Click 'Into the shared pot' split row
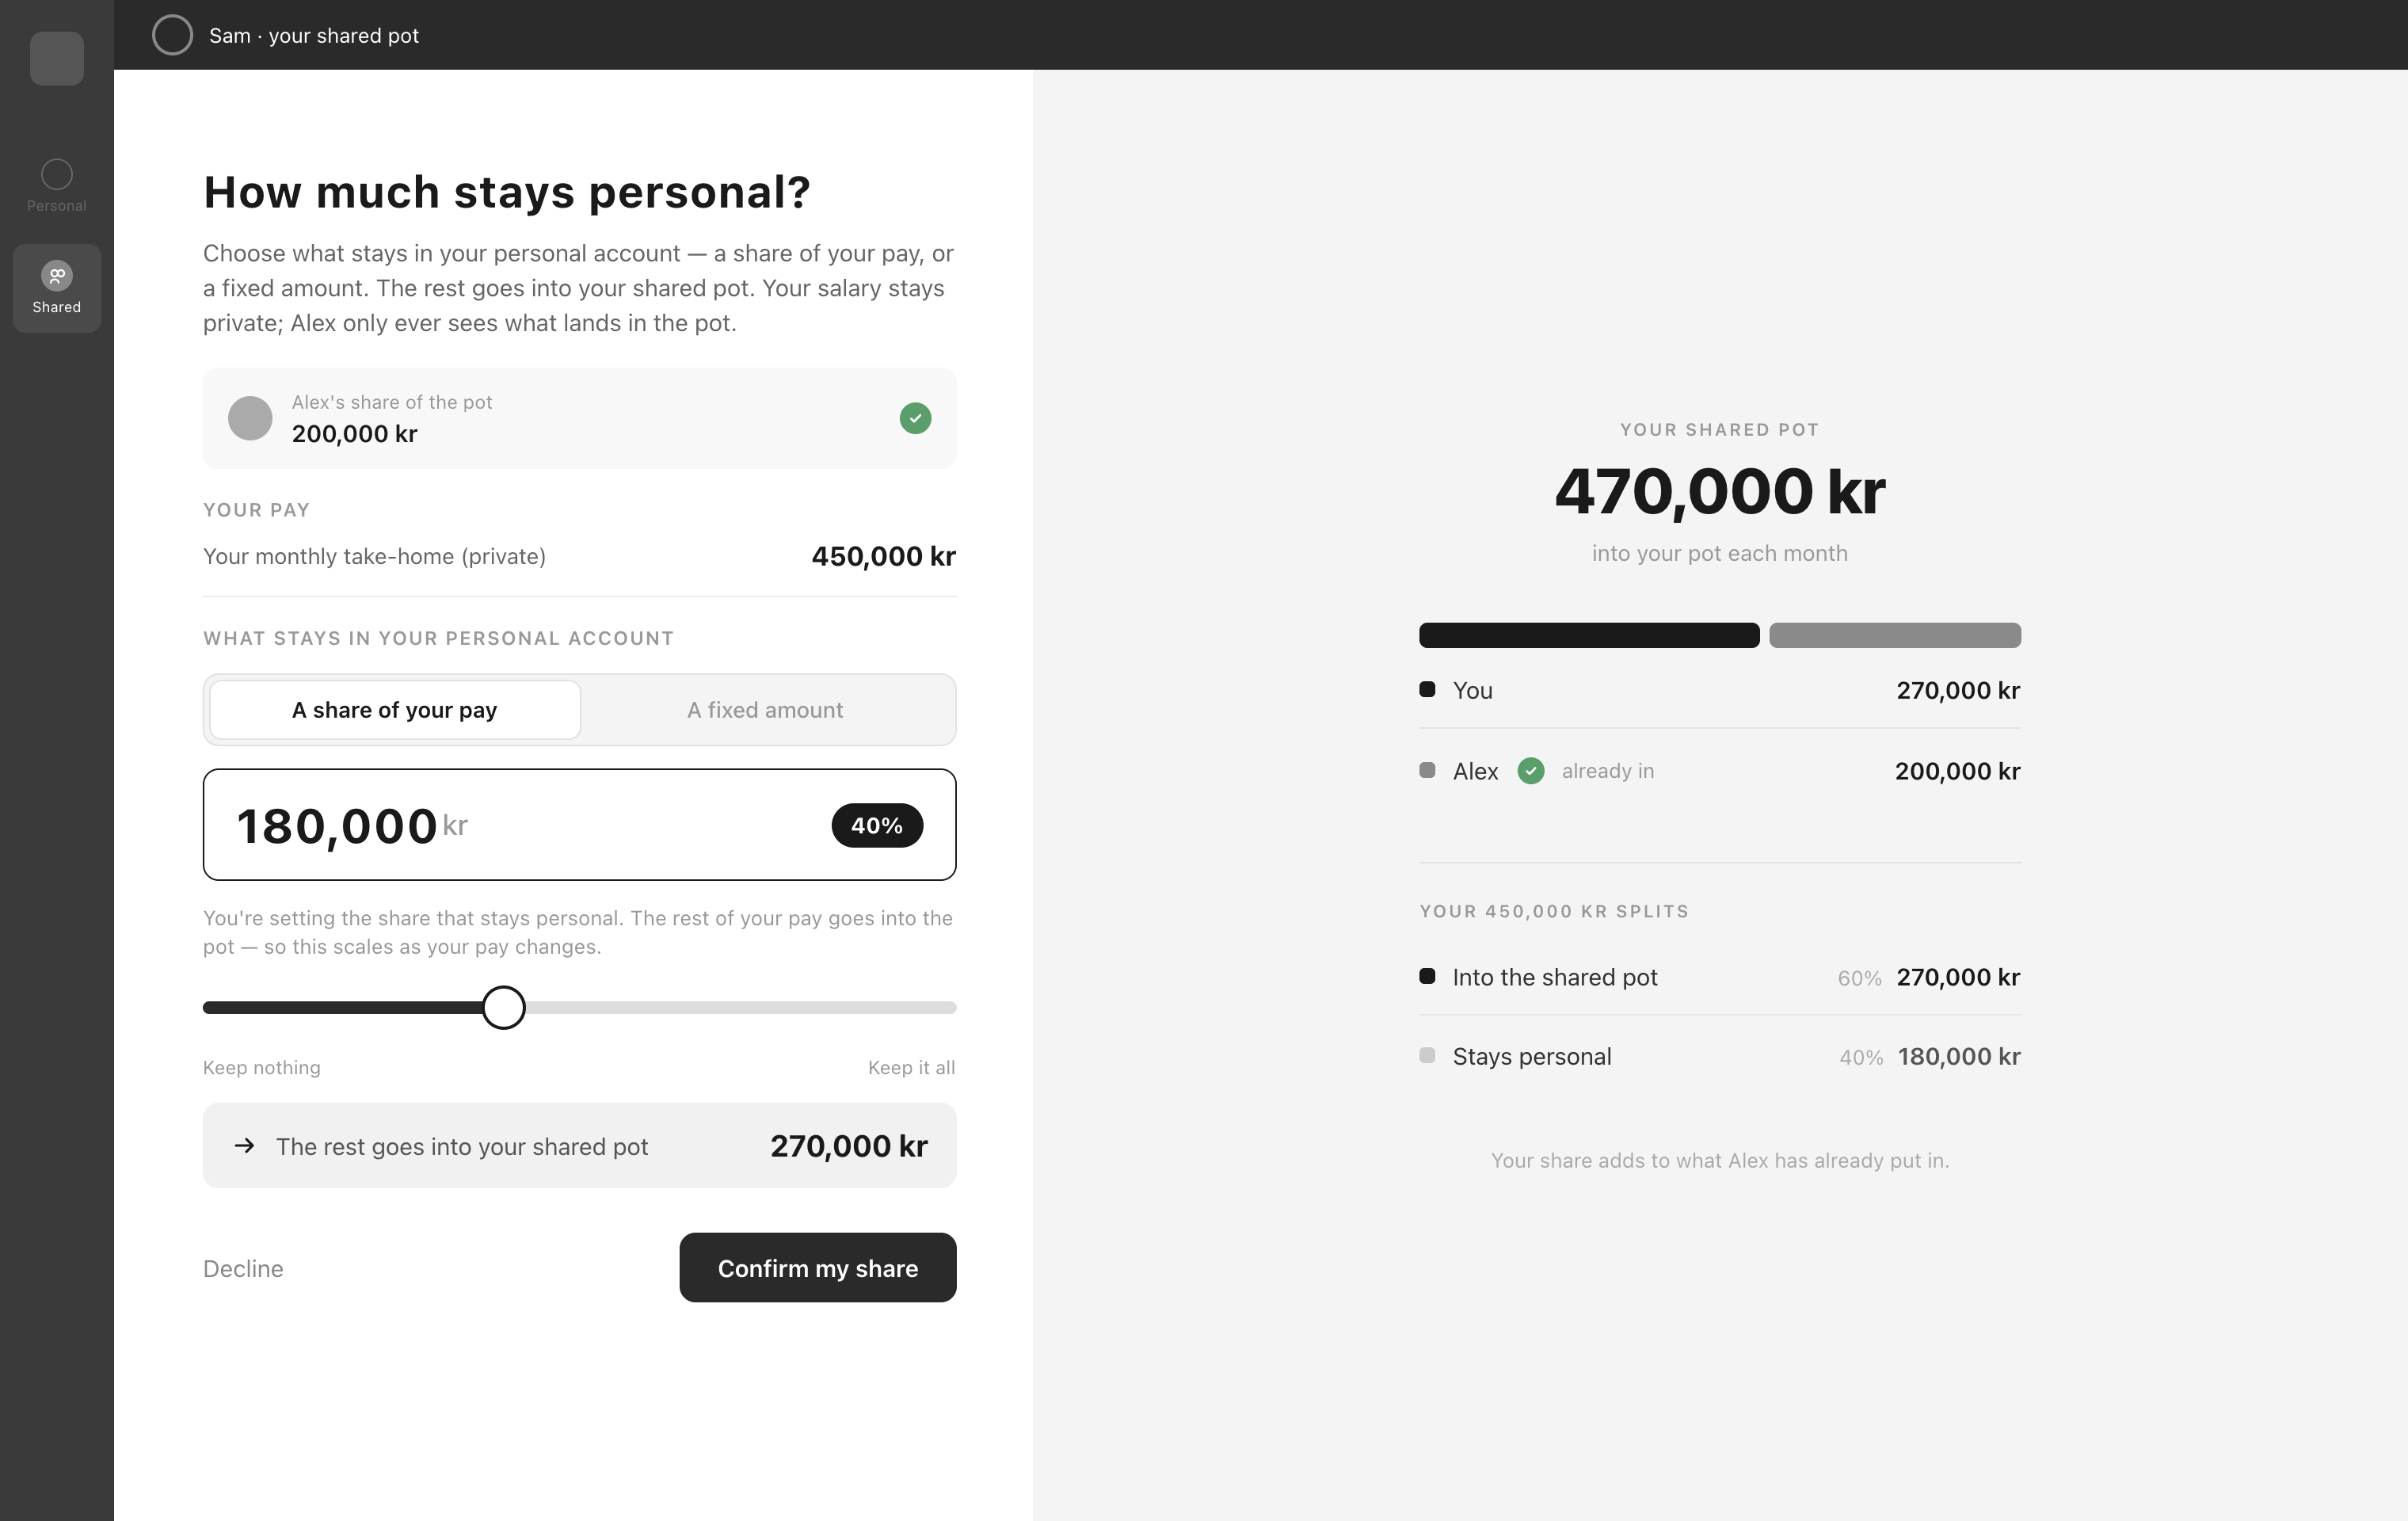Image resolution: width=2408 pixels, height=1521 pixels. (x=1720, y=977)
